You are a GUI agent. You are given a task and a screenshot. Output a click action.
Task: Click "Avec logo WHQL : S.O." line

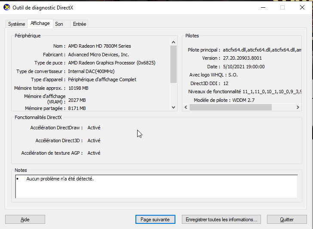213,75
